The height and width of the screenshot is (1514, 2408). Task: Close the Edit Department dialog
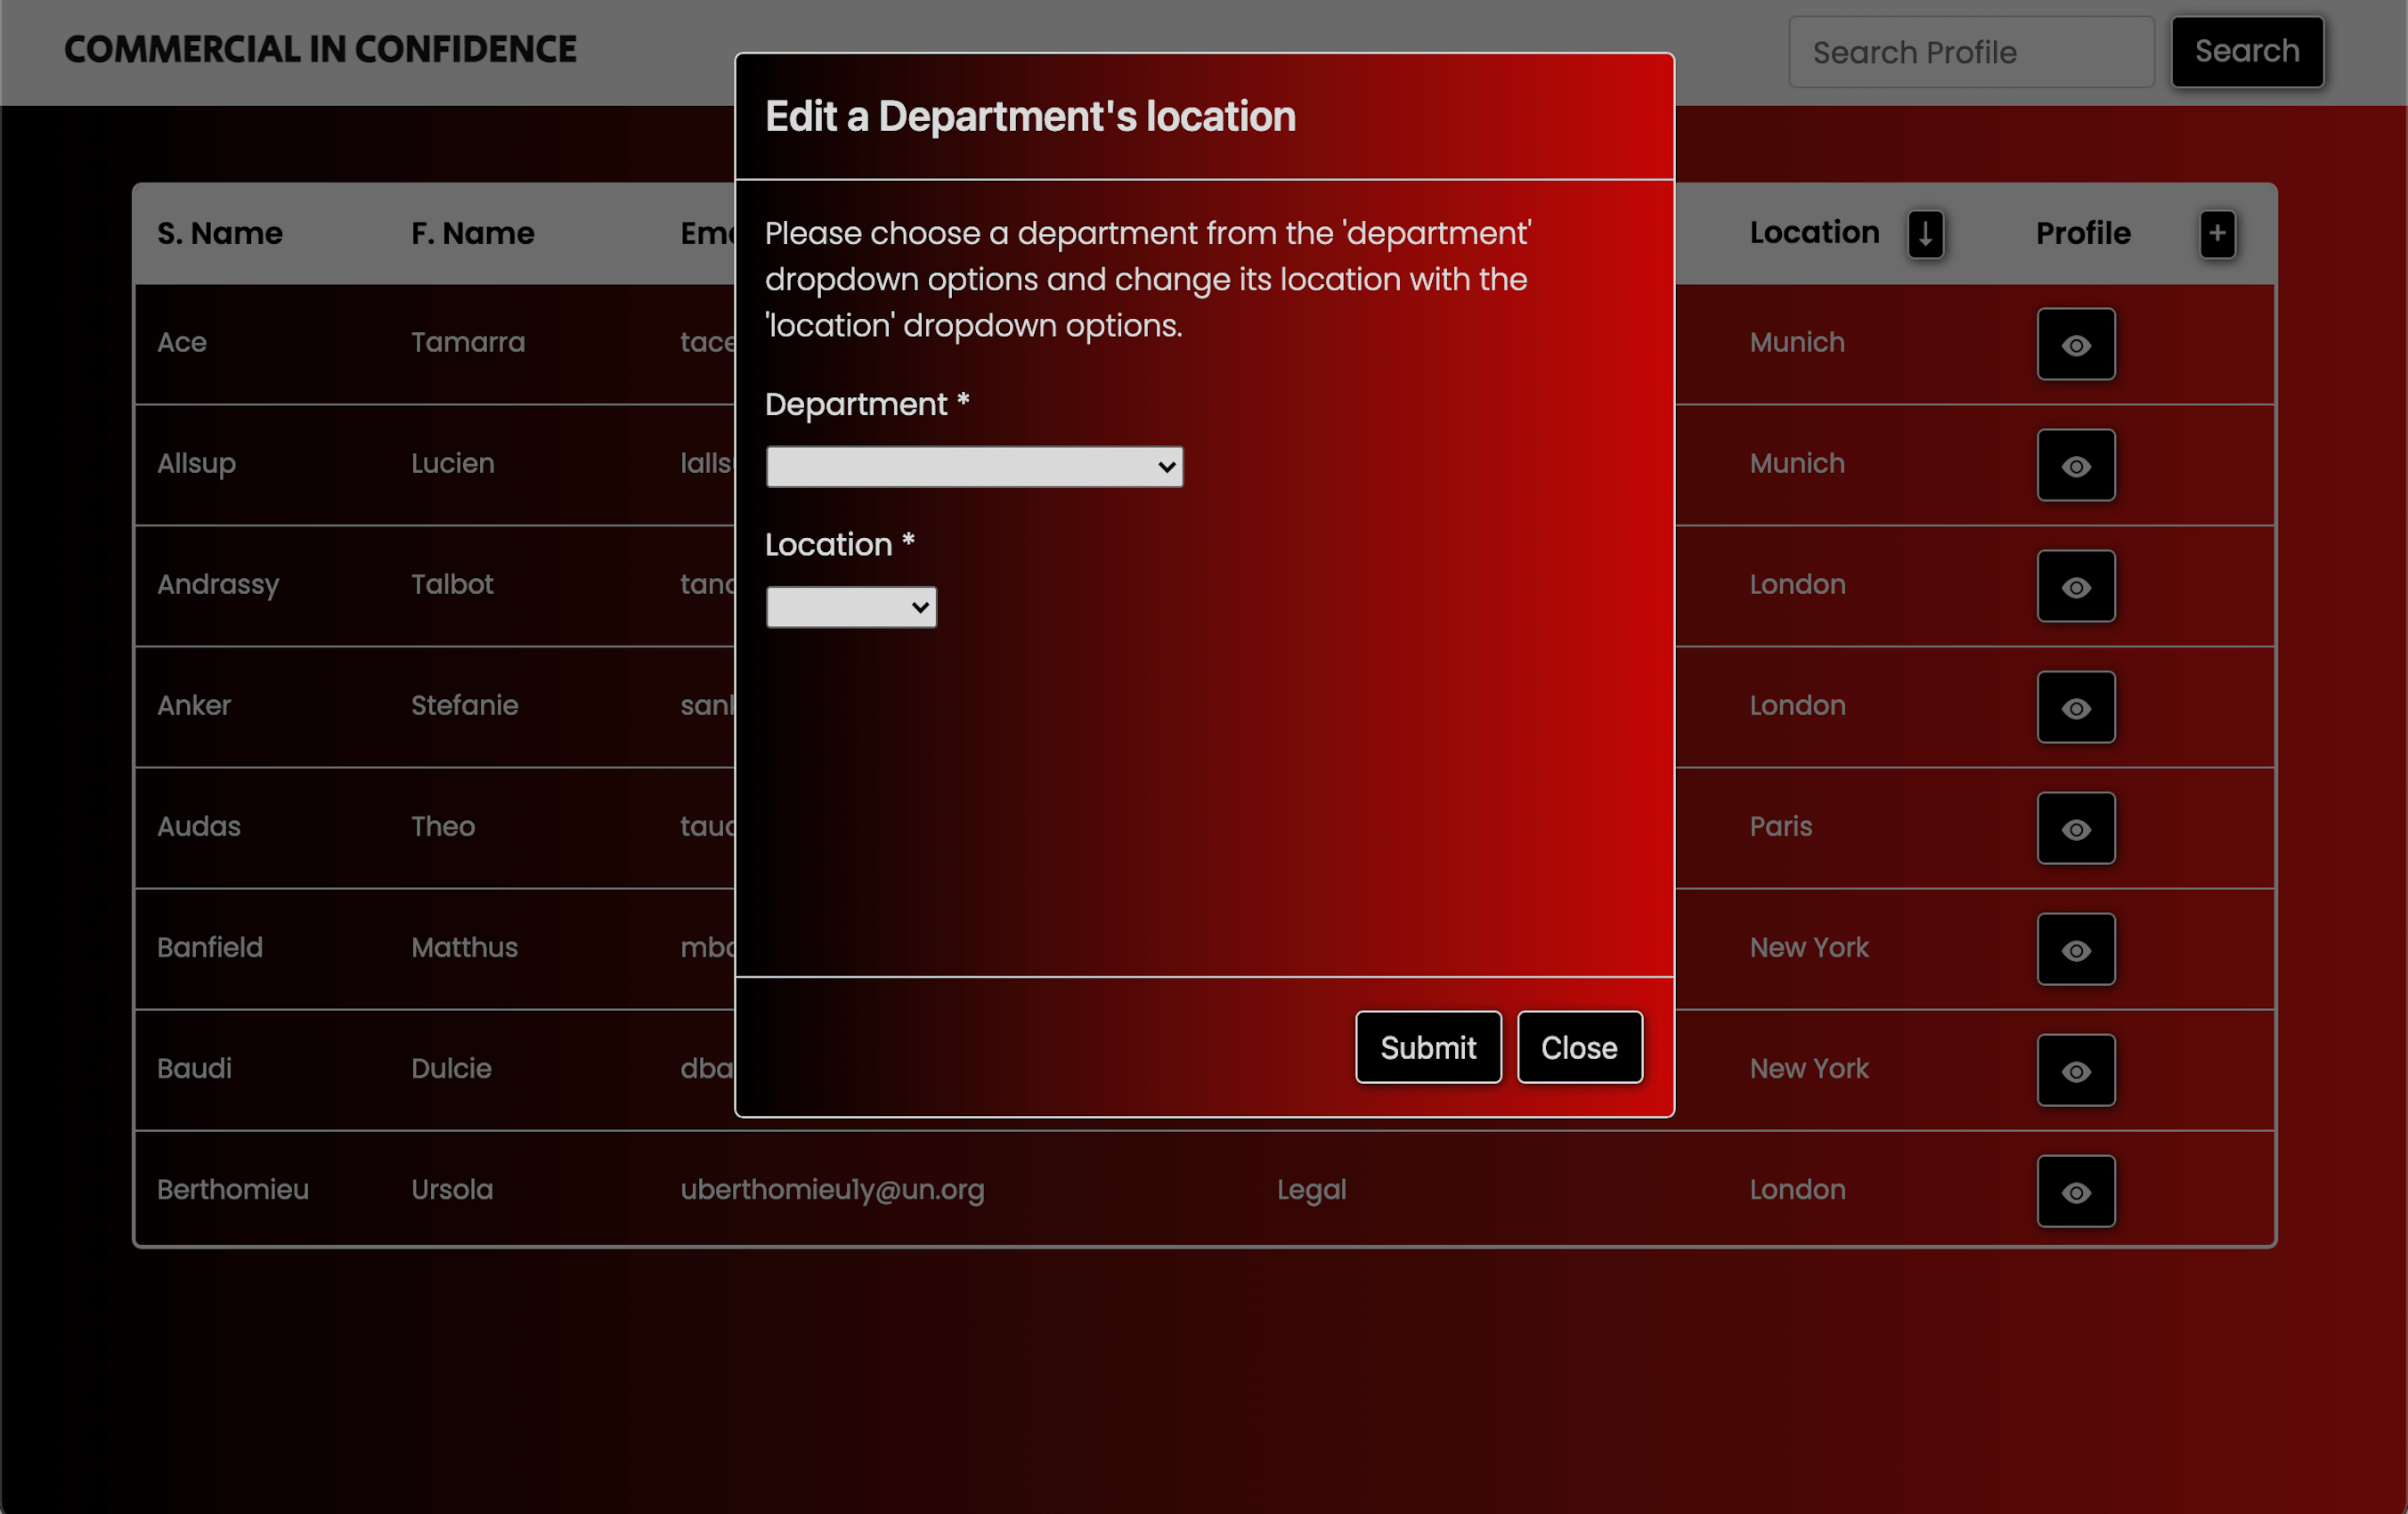click(x=1579, y=1047)
